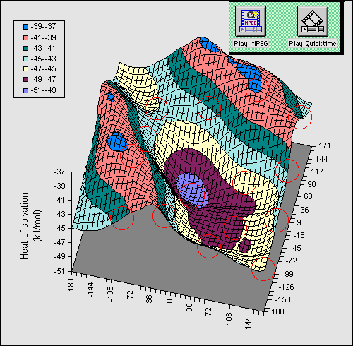
Task: Click the purple -49--47 legend swatch
Action: (25, 79)
